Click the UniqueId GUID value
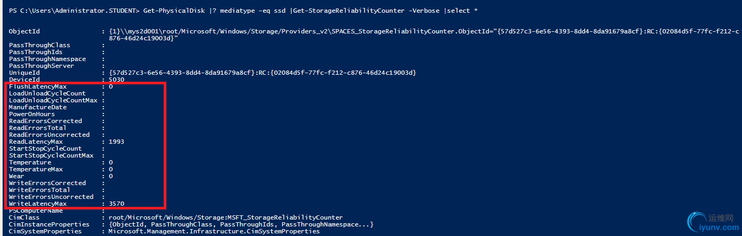The height and width of the screenshot is (236, 742). pos(262,73)
